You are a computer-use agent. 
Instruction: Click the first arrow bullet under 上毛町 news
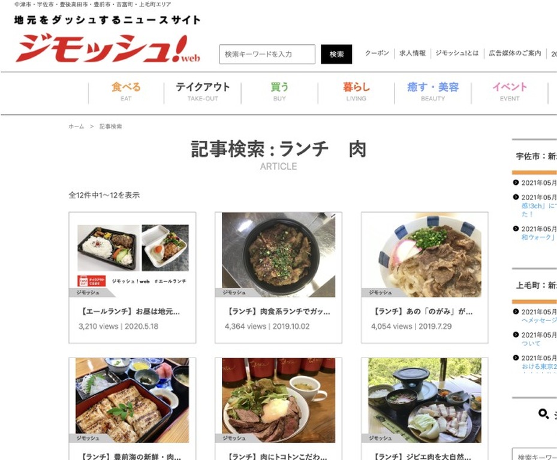point(516,311)
